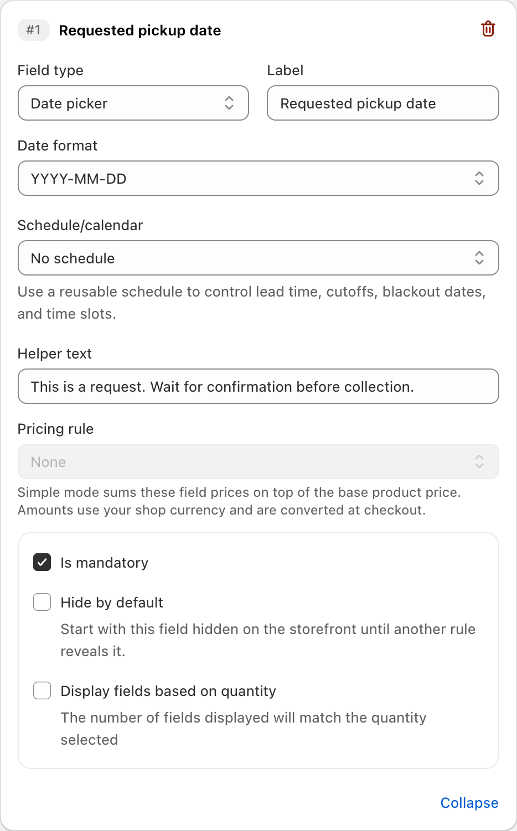
Task: Click the Requested pickup date heading
Action: pos(140,30)
